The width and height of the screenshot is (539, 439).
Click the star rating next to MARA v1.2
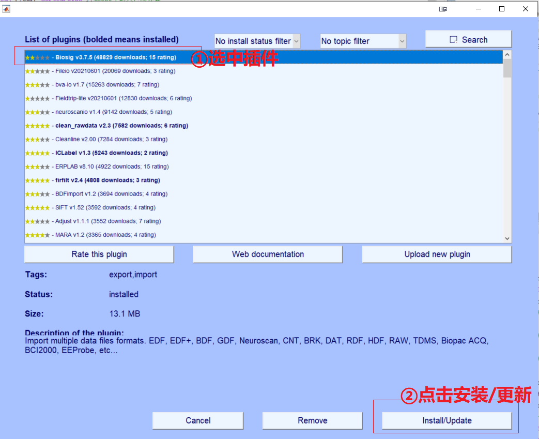point(37,235)
